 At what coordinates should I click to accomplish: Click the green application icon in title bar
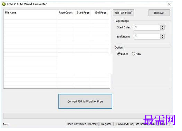pyautogui.click(x=4, y=4)
